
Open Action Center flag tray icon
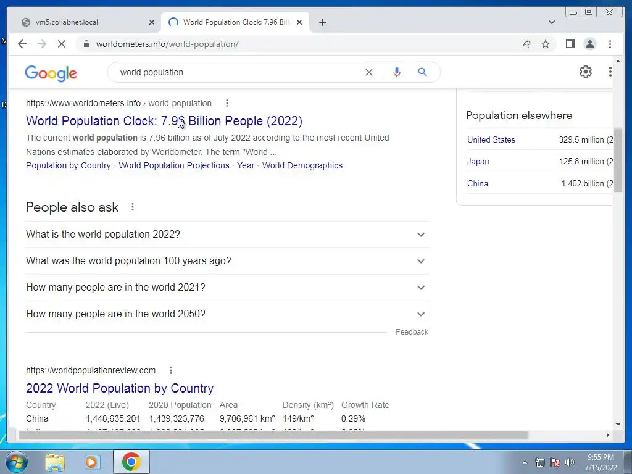click(x=555, y=462)
